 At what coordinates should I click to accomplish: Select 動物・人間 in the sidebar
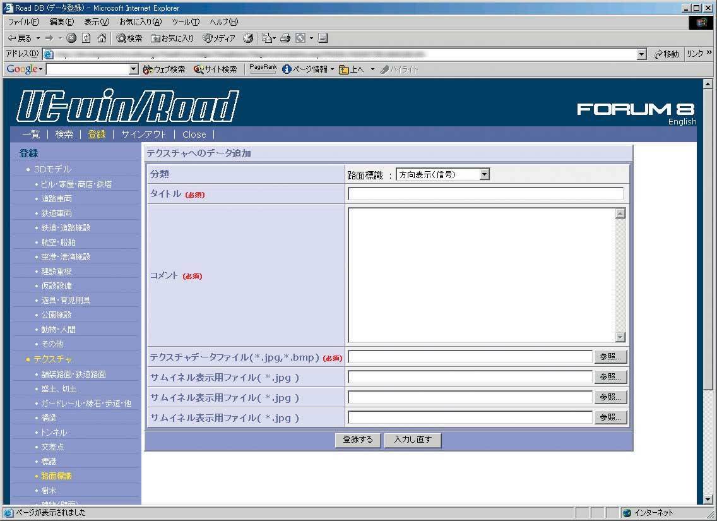point(58,330)
